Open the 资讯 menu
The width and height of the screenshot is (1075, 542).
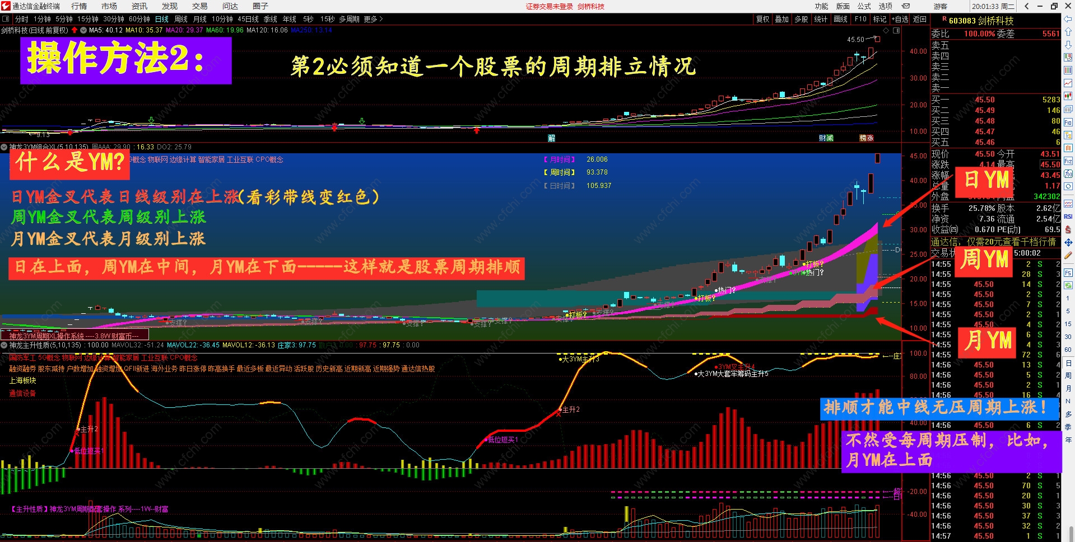139,6
